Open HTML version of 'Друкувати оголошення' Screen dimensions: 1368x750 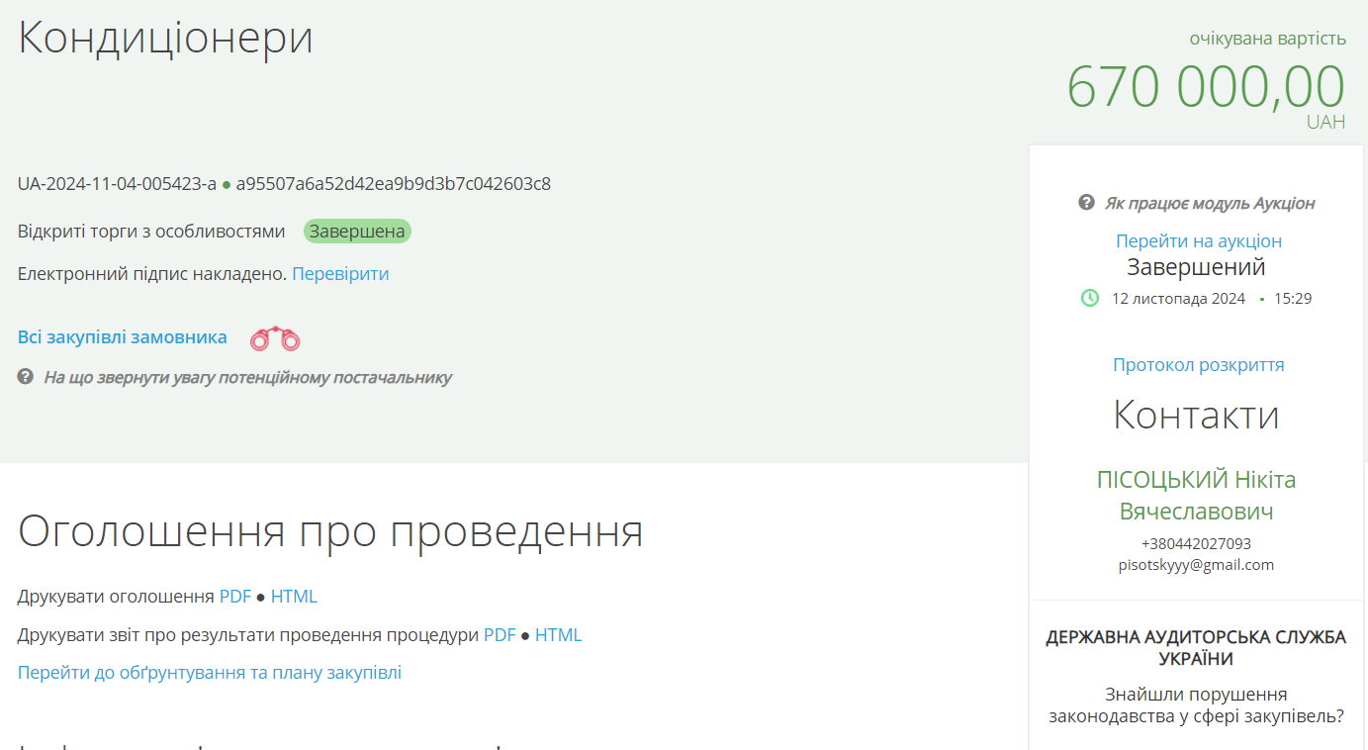(x=294, y=597)
